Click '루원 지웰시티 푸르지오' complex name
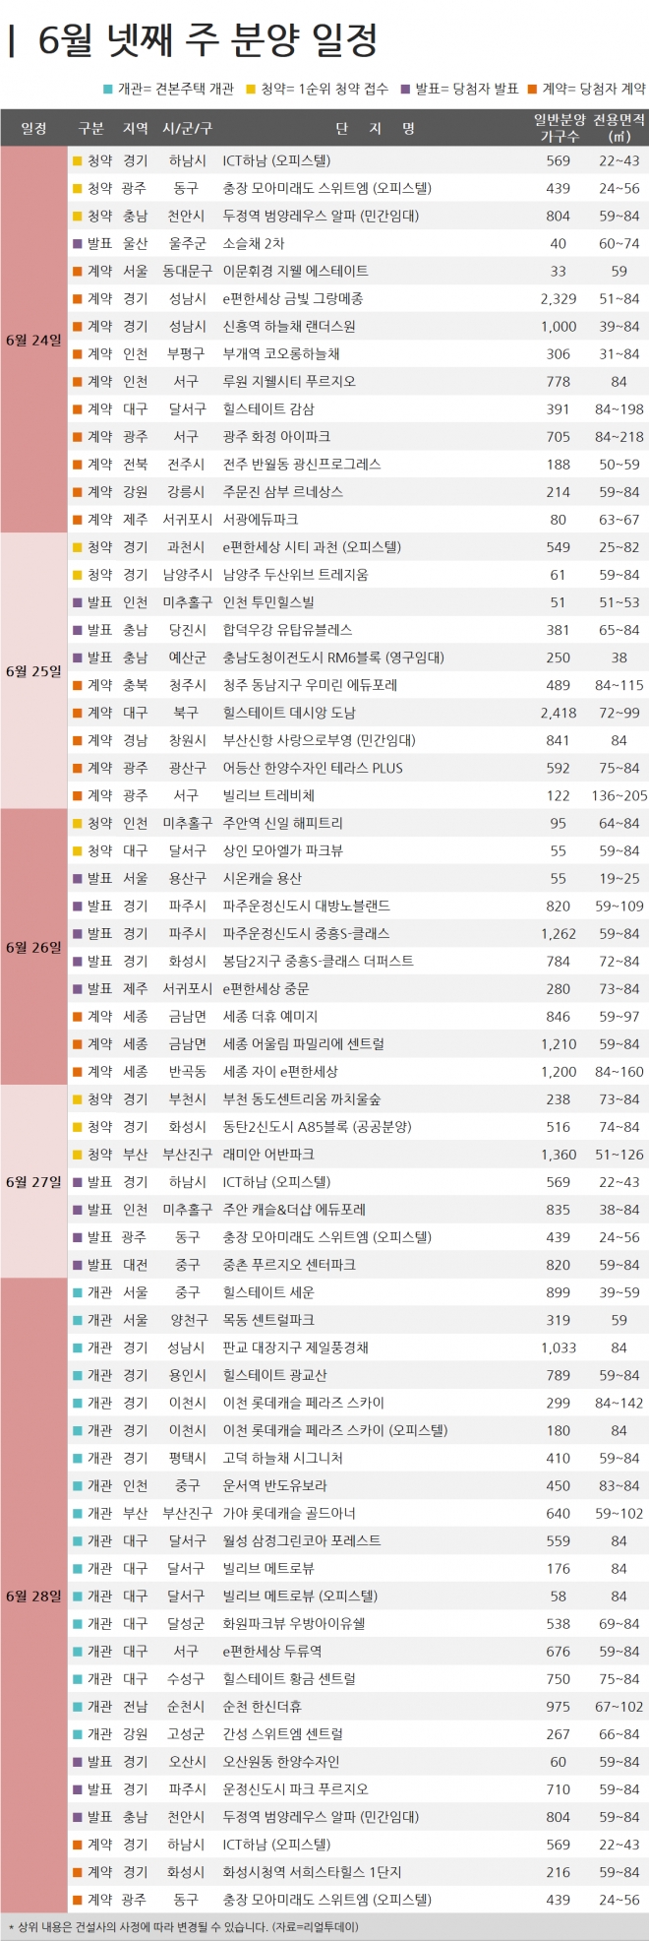This screenshot has width=649, height=1941. 289,381
